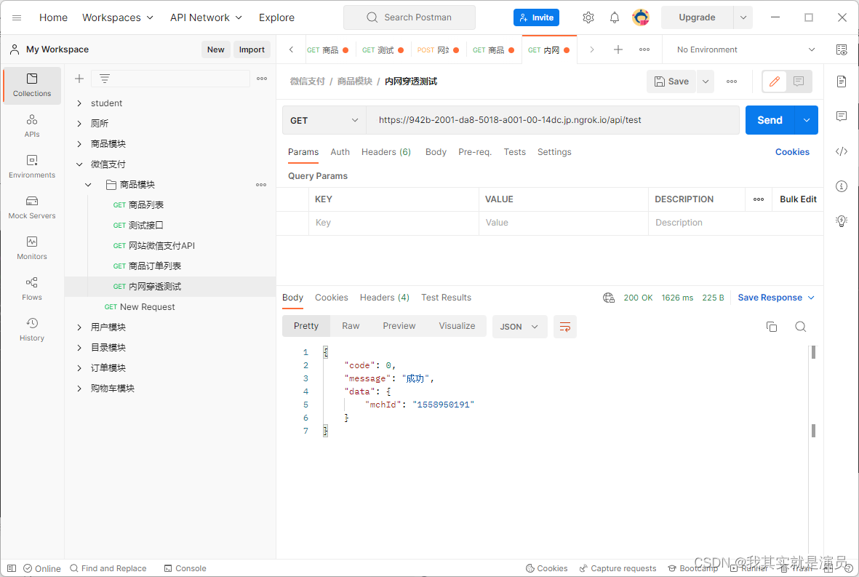Toggle response line wrap icon
The height and width of the screenshot is (577, 859).
pos(565,327)
